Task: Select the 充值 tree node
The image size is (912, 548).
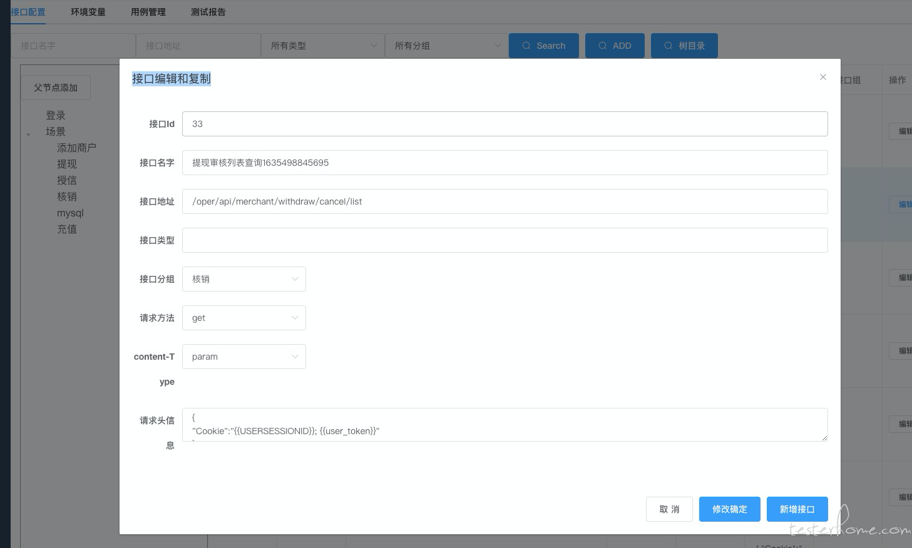Action: (x=67, y=229)
